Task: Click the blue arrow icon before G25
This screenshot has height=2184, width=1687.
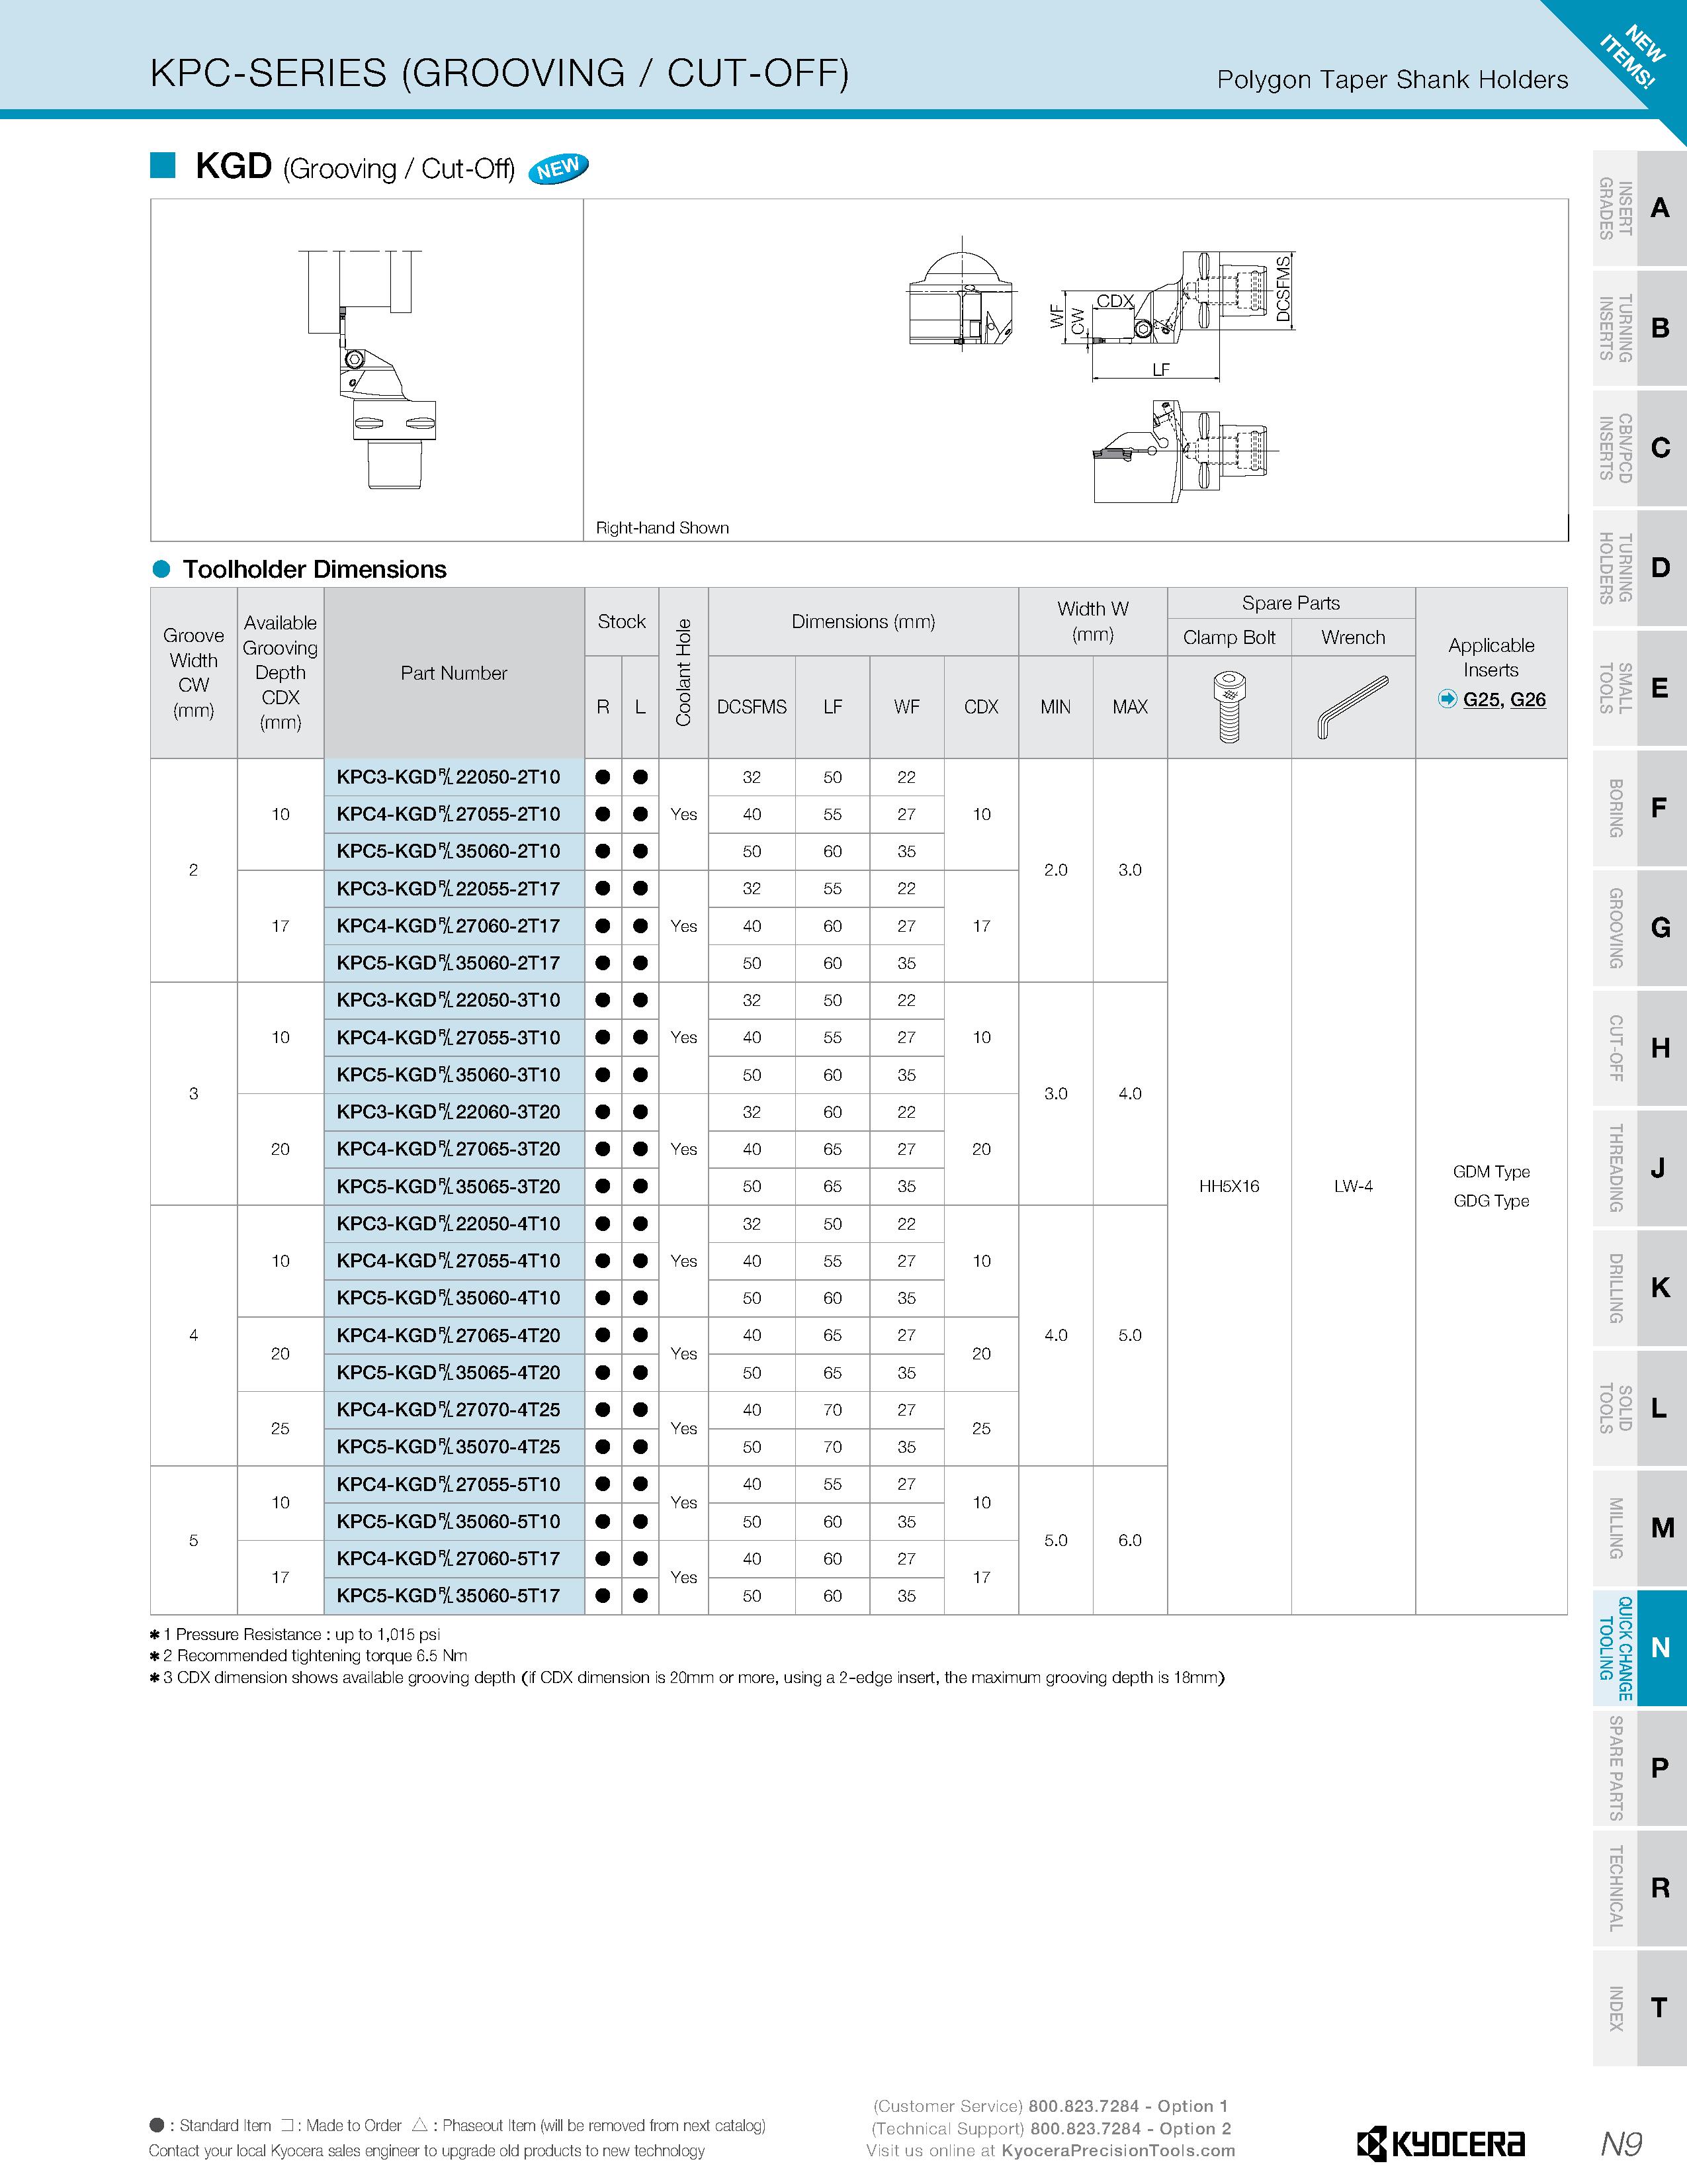Action: (1447, 699)
